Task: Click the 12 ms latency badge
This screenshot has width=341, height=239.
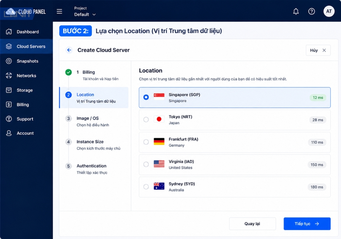Action: 318,98
